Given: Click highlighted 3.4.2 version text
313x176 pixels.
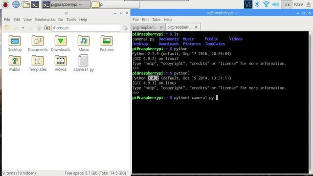Looking at the screenshot, I should [x=153, y=78].
